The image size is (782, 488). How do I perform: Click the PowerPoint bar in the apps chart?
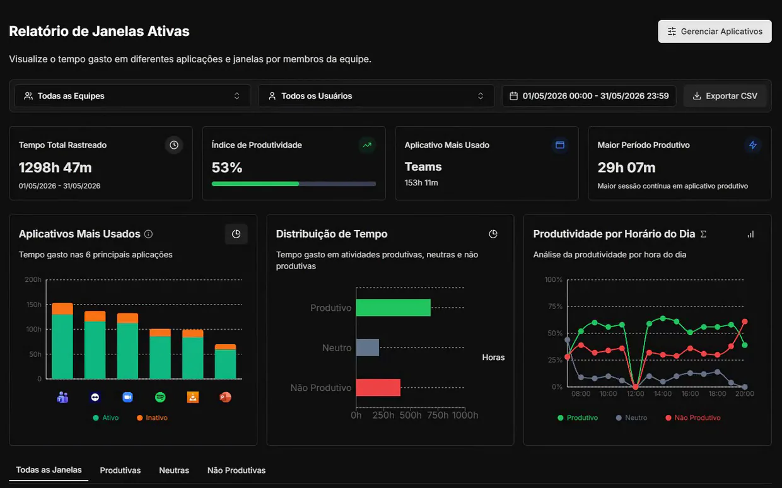point(225,361)
